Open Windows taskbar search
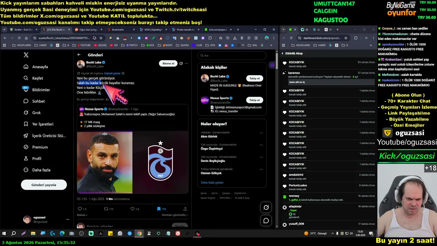 [x=14, y=234]
